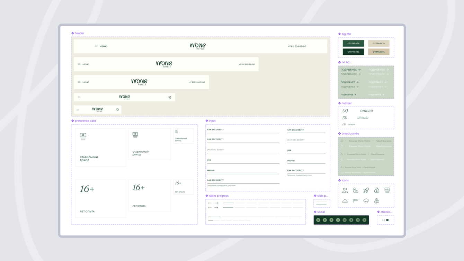The image size is (464, 261).
Task: Click the first Telegram social icon
Action: 331,220
